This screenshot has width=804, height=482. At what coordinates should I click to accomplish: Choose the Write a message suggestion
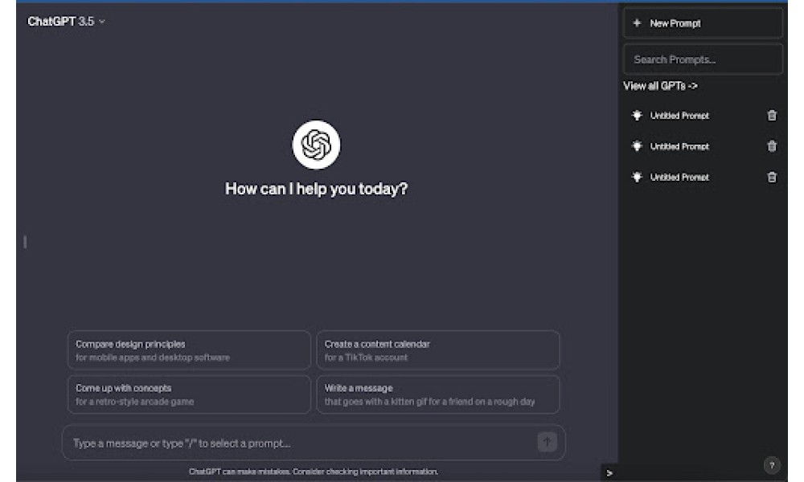point(438,394)
